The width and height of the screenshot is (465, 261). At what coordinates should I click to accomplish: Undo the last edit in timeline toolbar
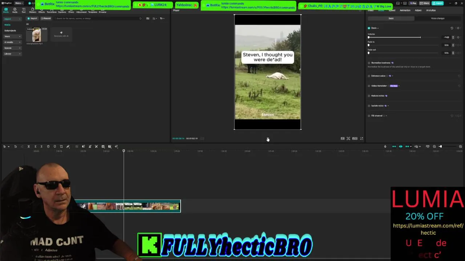[15, 146]
